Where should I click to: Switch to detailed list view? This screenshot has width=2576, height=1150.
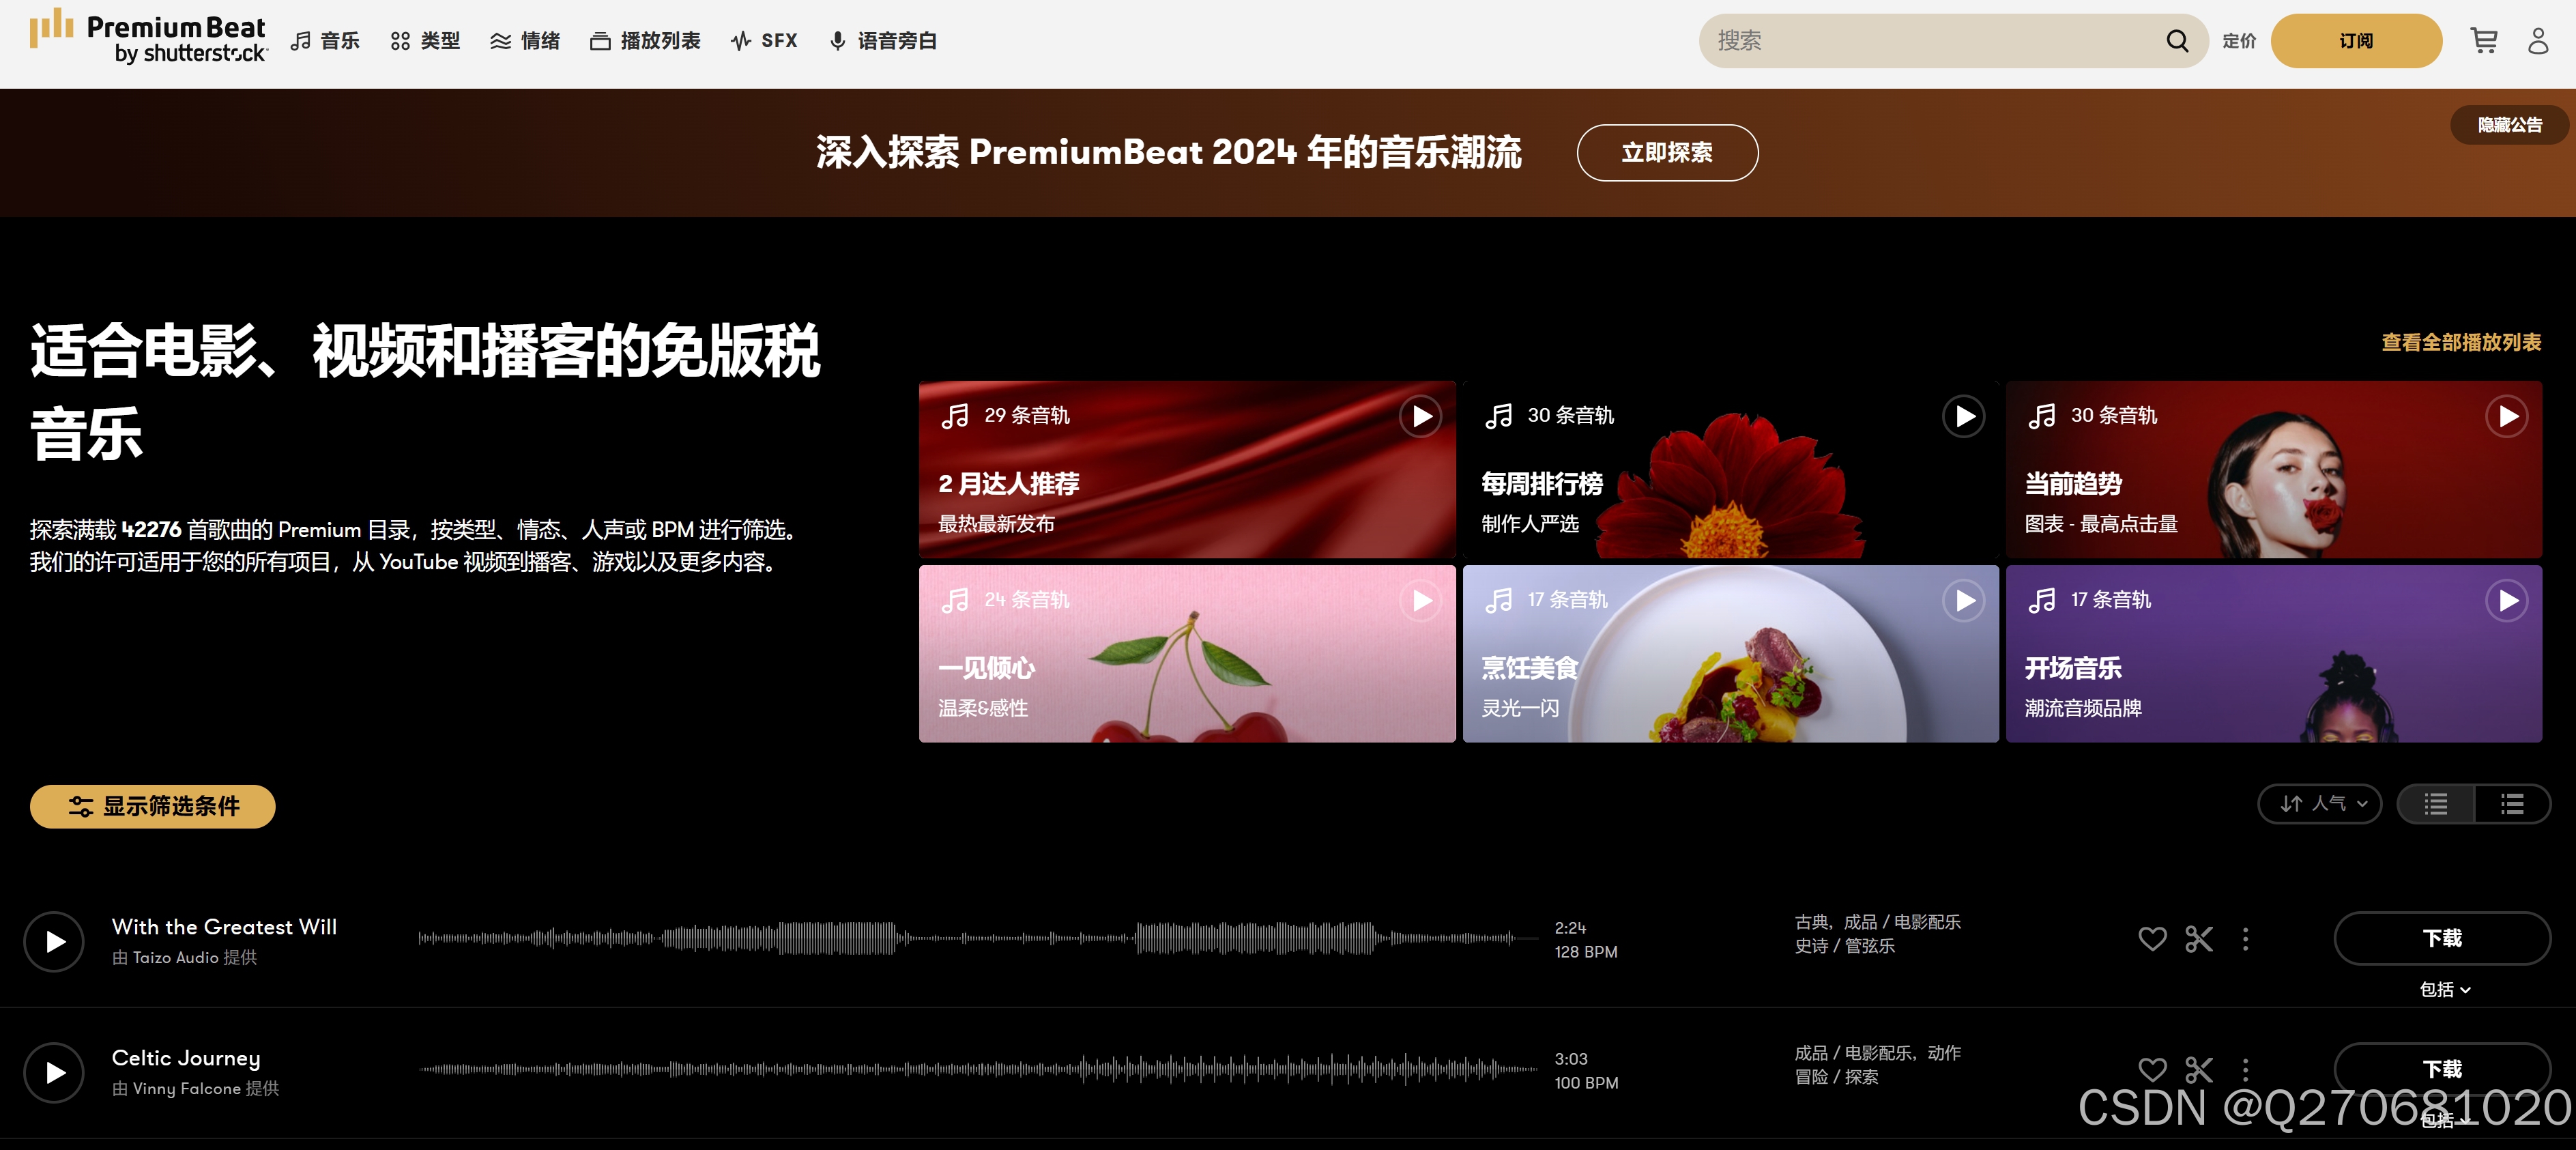pos(2512,804)
